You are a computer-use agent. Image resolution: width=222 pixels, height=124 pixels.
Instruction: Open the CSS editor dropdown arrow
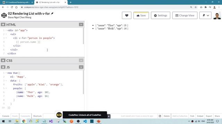(x=81, y=61)
